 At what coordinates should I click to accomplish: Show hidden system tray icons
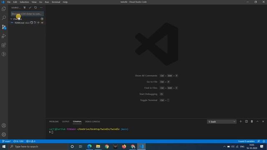tap(224, 146)
